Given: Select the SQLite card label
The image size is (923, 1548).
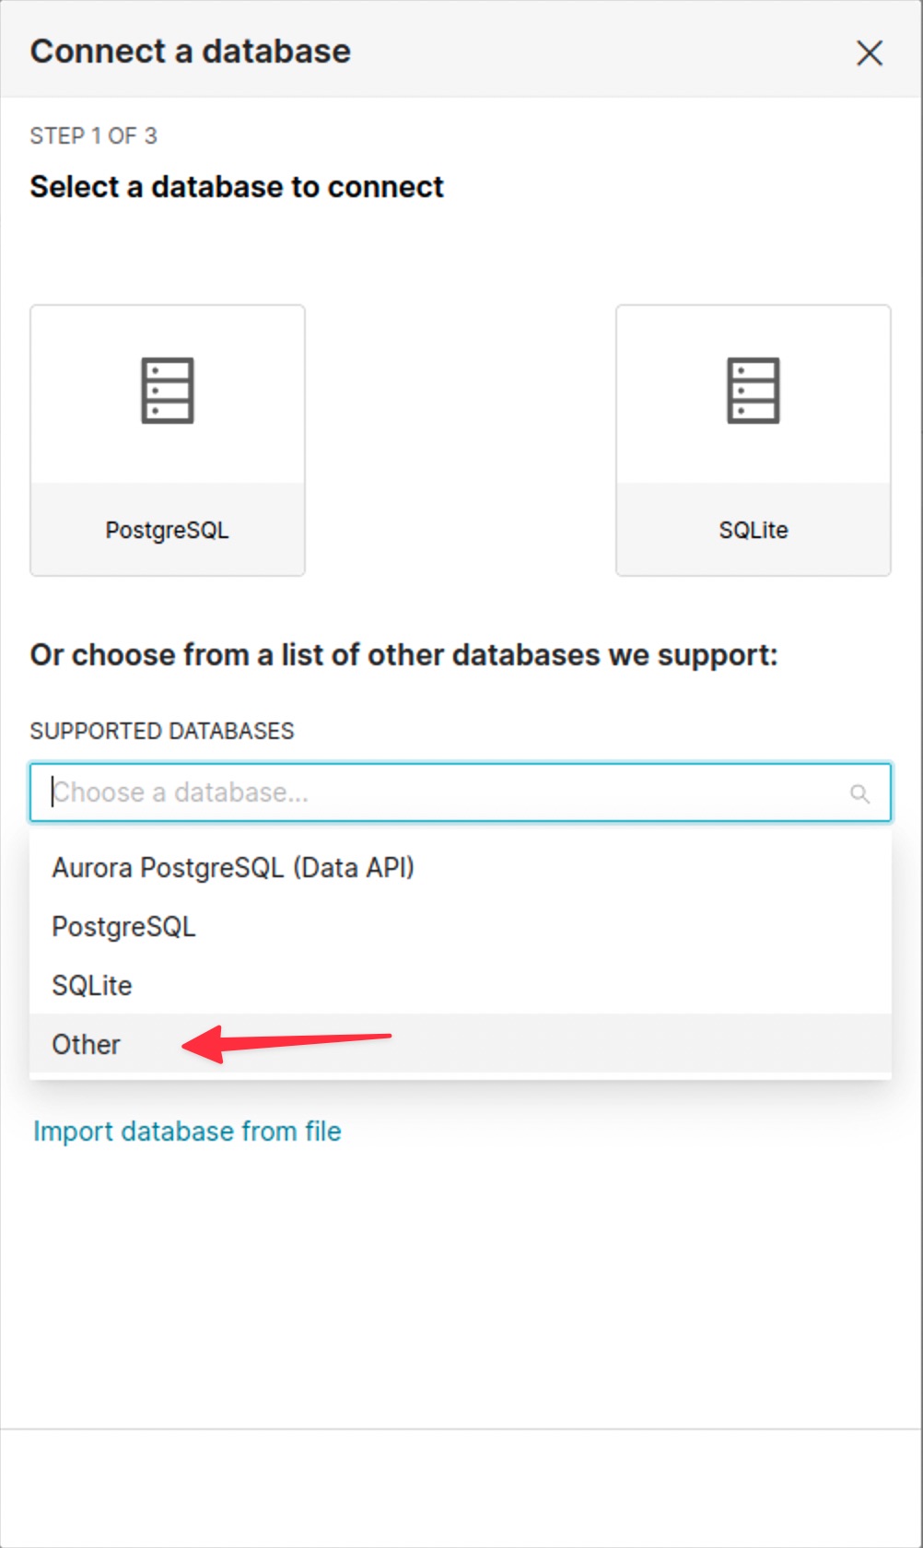Looking at the screenshot, I should (753, 530).
